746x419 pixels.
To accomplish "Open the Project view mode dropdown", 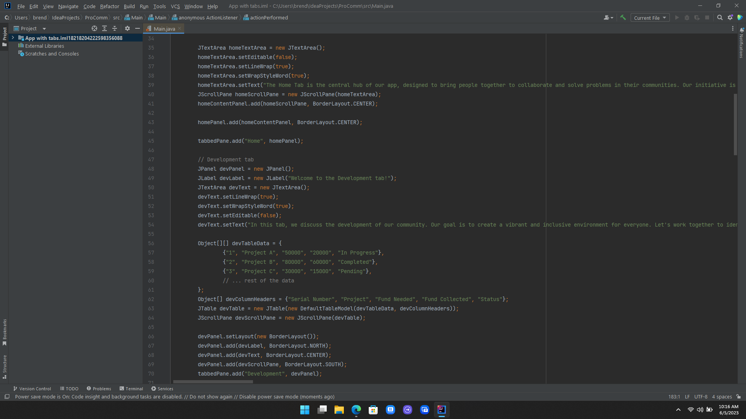I will point(44,28).
